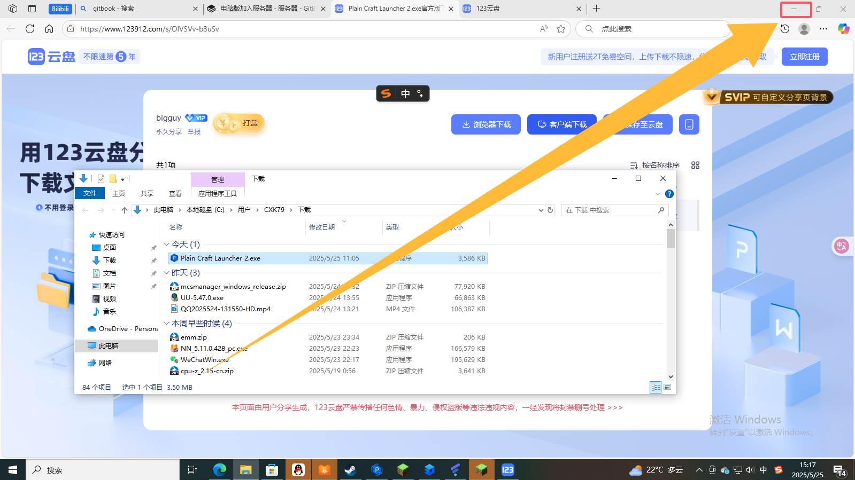Select the emm.zip file
The width and height of the screenshot is (855, 480).
coord(194,337)
